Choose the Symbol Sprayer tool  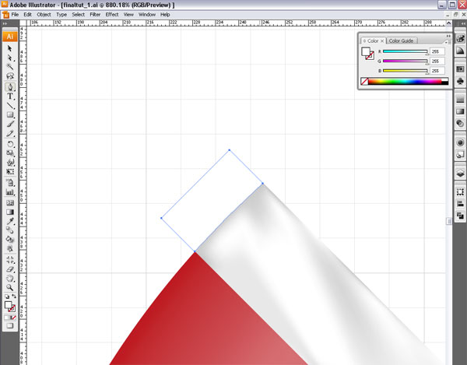[x=10, y=182]
